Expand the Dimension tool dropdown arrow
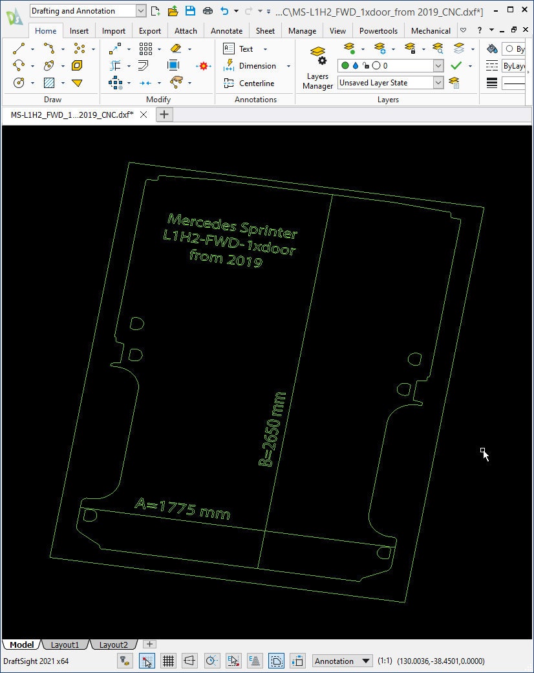 click(x=288, y=66)
